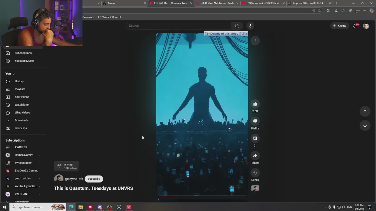The width and height of the screenshot is (376, 211).
Task: Close the Download this video overlay
Action: (246, 34)
